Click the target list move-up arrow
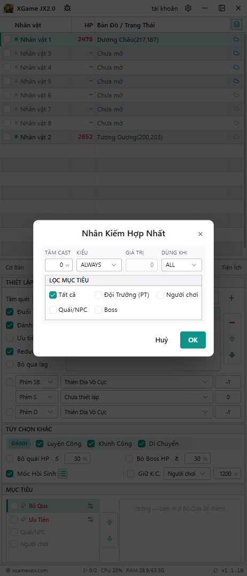This screenshot has height=576, width=247. coord(109,522)
